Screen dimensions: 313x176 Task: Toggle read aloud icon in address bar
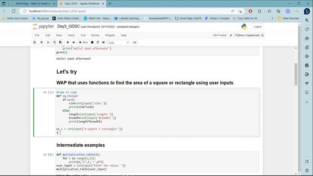pos(233,11)
